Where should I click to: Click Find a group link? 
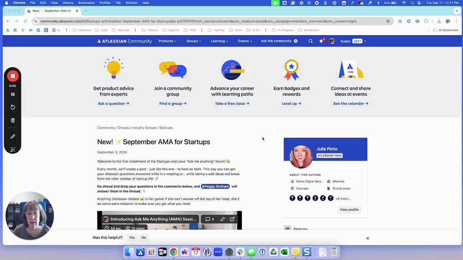click(x=173, y=104)
